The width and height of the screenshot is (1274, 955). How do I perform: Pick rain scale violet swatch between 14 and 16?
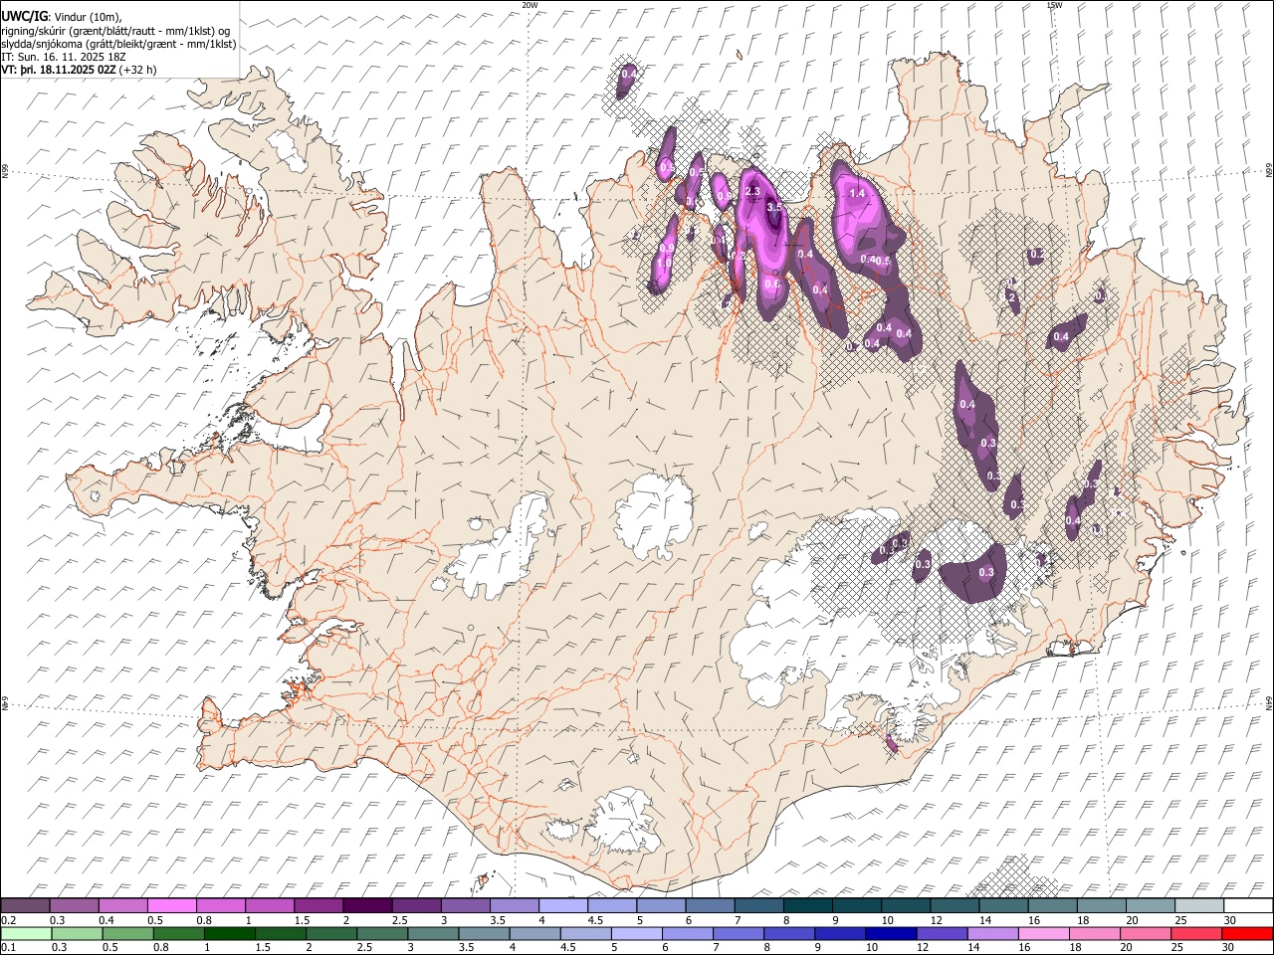click(x=992, y=933)
